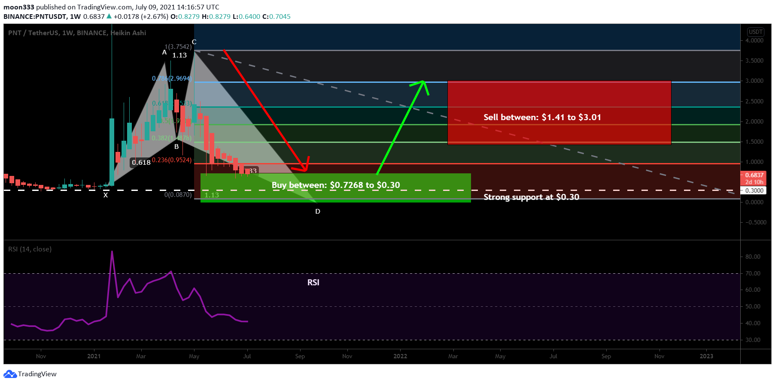The image size is (775, 384).
Task: Click the TradingView logo icon
Action: click(10, 374)
